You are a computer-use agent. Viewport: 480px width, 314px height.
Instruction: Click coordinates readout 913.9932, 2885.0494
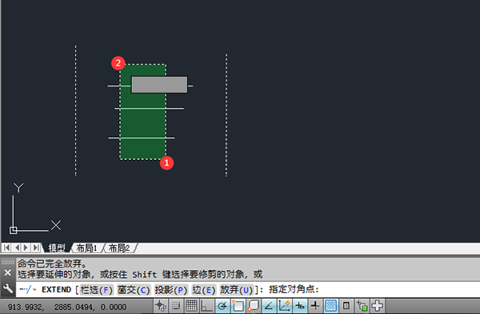pos(67,307)
